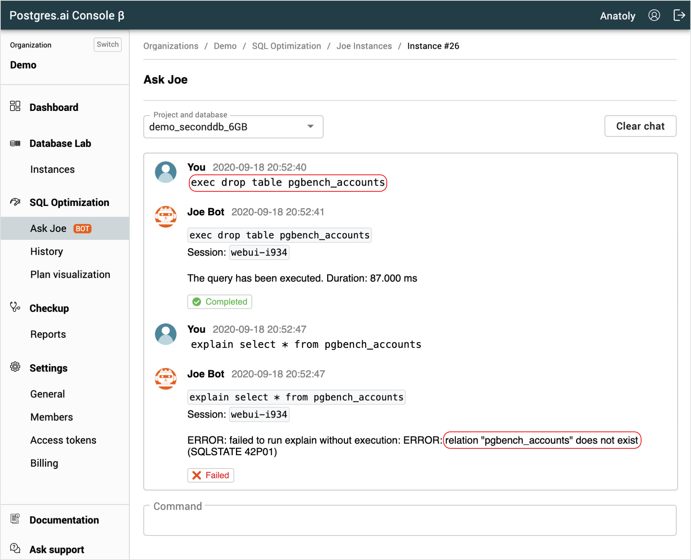Click the green Completed check icon
691x560 pixels.
pos(197,302)
